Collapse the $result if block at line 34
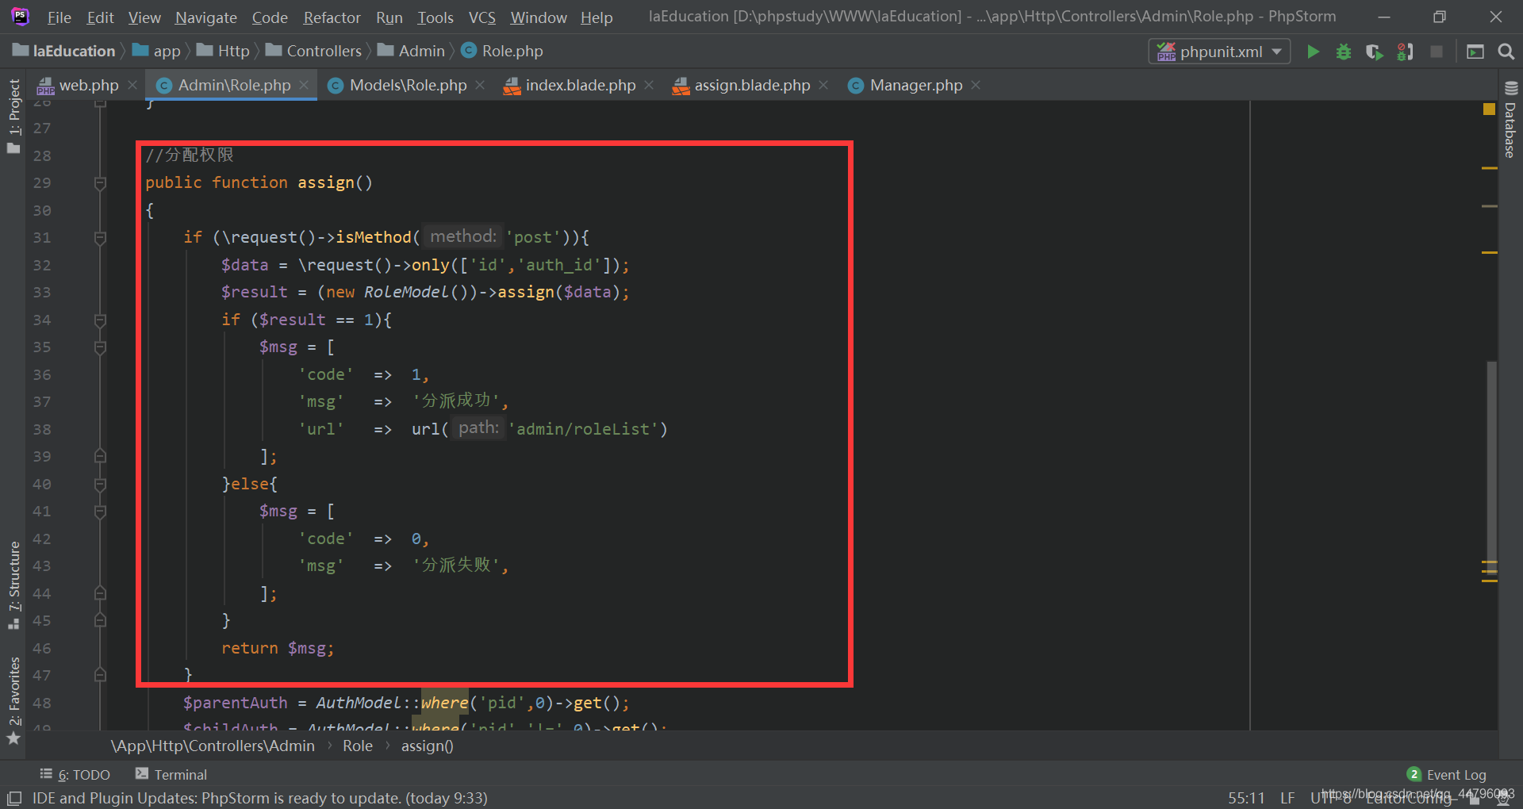The height and width of the screenshot is (809, 1523). coord(100,320)
